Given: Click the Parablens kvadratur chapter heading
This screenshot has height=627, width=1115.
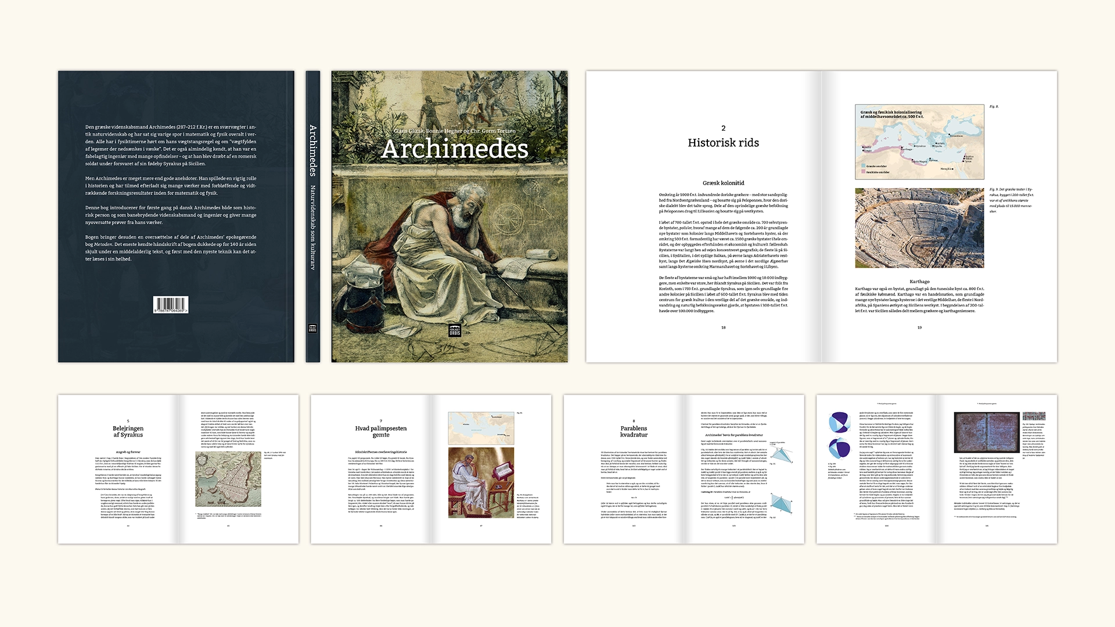Looking at the screenshot, I should [x=633, y=431].
